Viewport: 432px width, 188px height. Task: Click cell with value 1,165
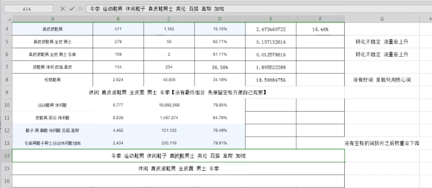pos(169,28)
